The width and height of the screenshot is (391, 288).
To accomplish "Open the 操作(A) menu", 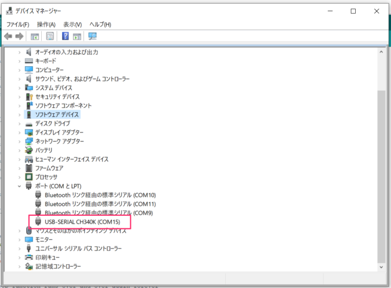I will (x=46, y=24).
